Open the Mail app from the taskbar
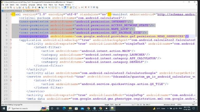This screenshot has width=200, height=112. (x=82, y=109)
